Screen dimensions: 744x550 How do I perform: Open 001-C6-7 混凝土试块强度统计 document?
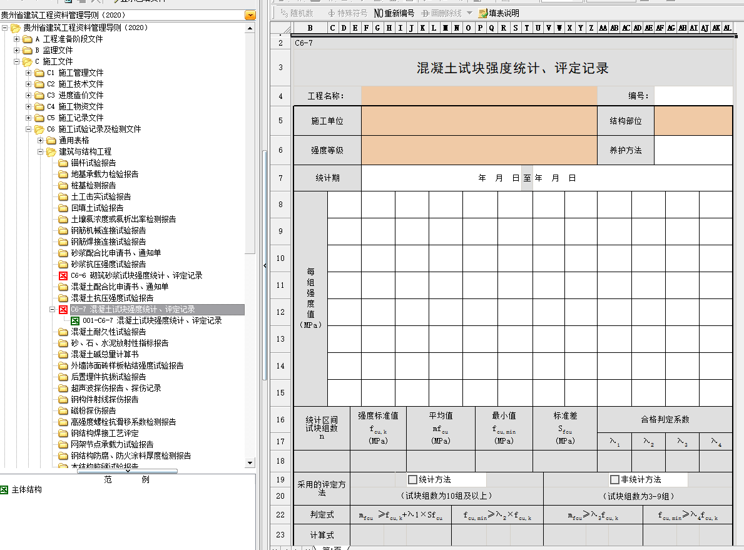pyautogui.click(x=152, y=321)
